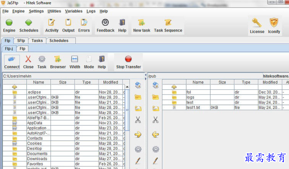Image resolution: width=289 pixels, height=169 pixels.
Task: Sort local files by Name column header
Action: pyautogui.click(x=39, y=82)
